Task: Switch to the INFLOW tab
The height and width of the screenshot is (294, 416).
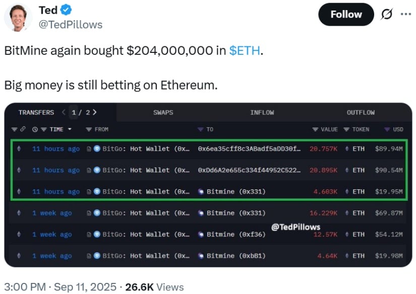Action: coord(262,113)
